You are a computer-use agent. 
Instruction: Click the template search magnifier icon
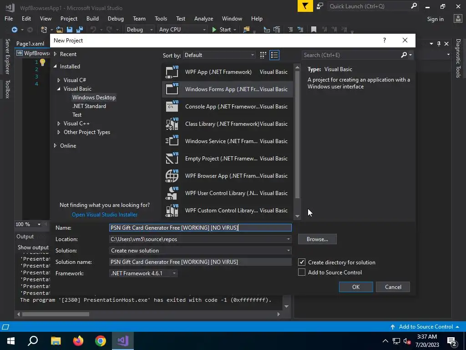click(404, 55)
